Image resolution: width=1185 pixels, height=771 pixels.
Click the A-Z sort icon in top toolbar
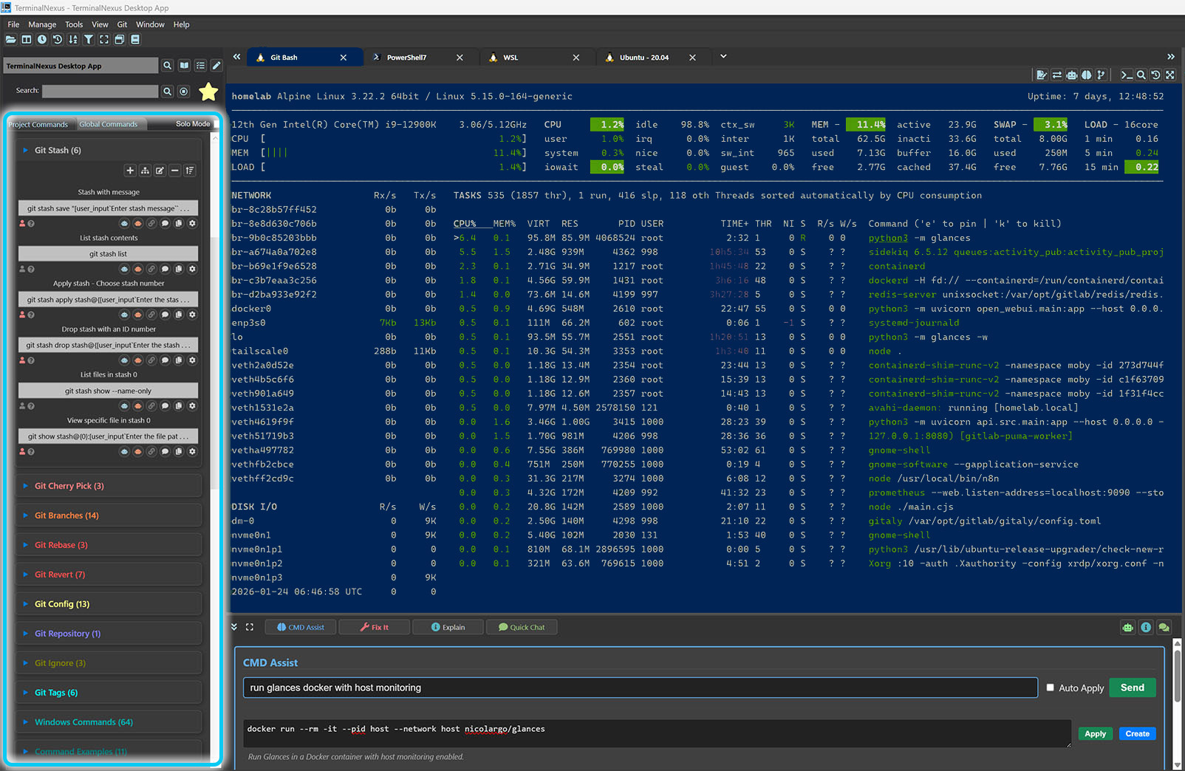click(72, 39)
